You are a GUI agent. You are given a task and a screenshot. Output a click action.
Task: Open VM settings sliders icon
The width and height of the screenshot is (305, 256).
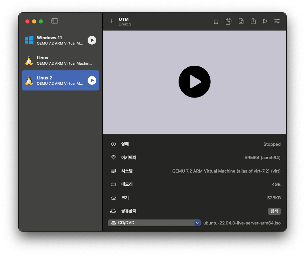pos(277,21)
